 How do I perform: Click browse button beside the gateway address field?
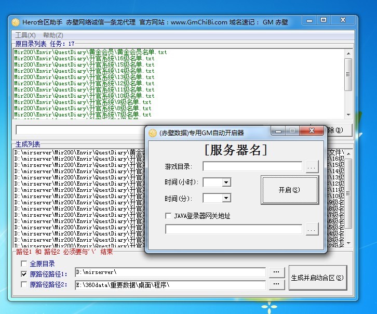click(312, 229)
